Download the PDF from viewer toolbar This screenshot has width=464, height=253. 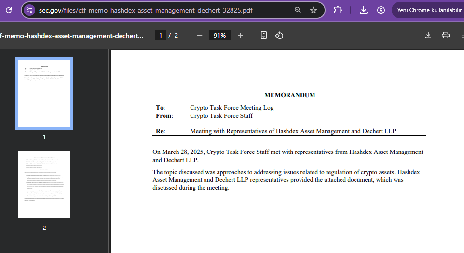click(x=428, y=35)
